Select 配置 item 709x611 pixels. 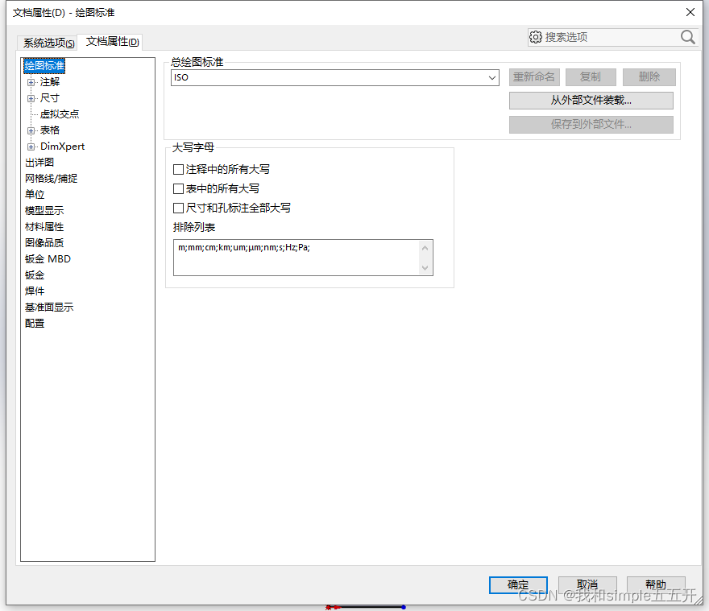click(35, 324)
